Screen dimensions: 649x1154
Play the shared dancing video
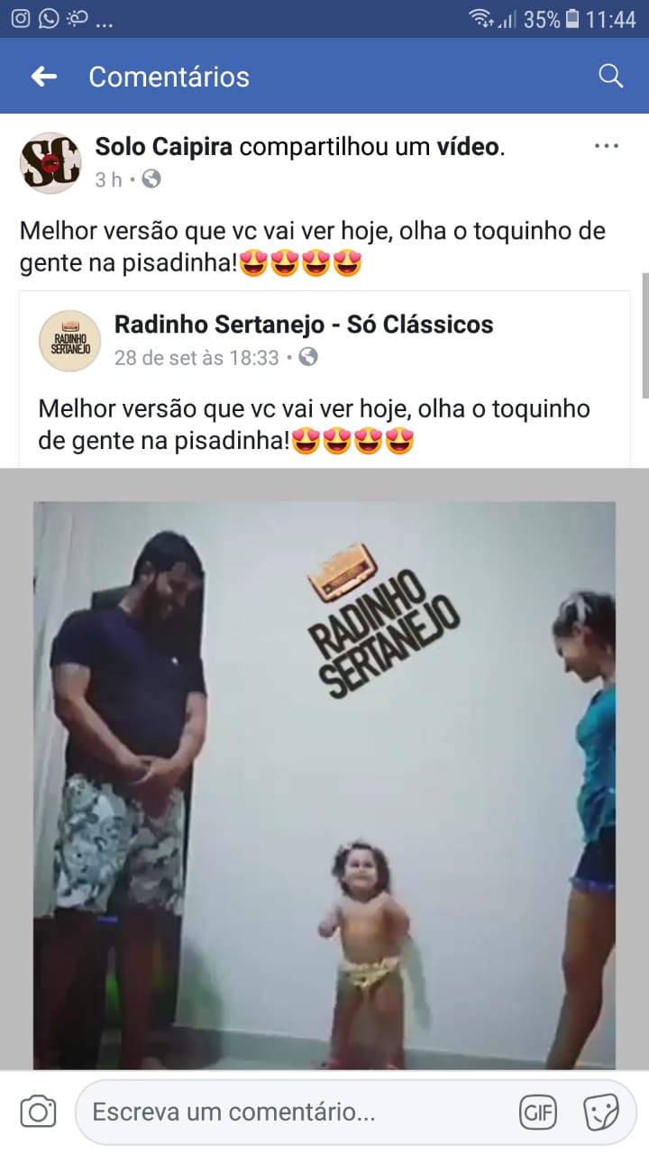click(324, 785)
